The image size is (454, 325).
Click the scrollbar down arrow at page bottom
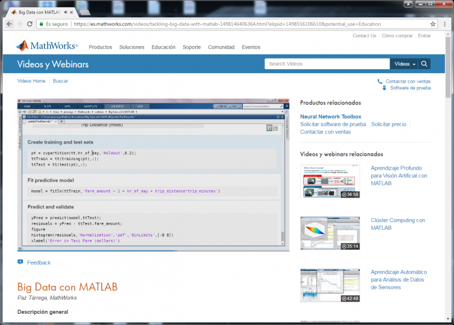[448, 319]
